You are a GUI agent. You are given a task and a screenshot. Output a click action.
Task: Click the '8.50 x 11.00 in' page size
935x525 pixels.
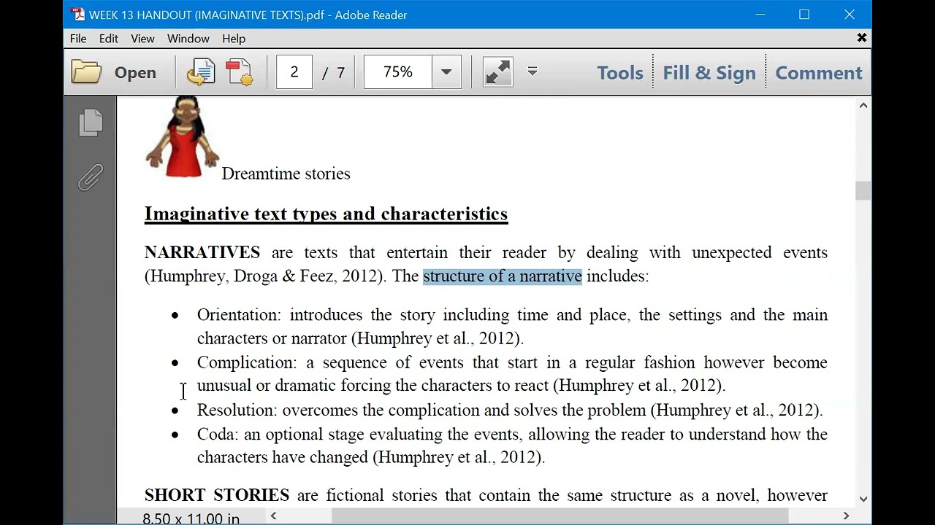[x=191, y=518]
